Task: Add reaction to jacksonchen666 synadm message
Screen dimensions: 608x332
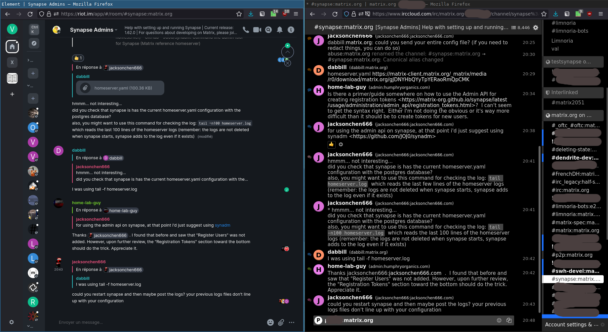Action: click(x=341, y=144)
